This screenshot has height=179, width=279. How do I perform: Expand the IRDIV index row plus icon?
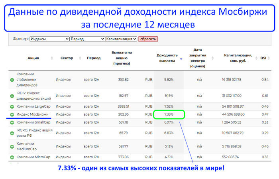point(12,96)
